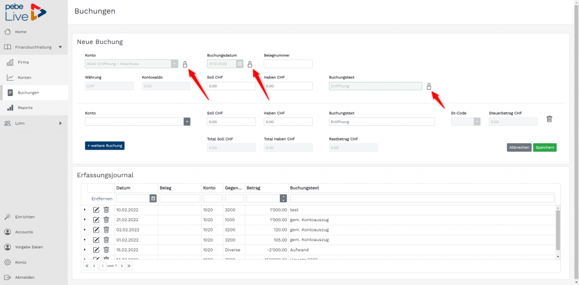Expand the journal row dated 01.02.2022
Image resolution: width=579 pixels, height=285 pixels.
click(x=85, y=239)
